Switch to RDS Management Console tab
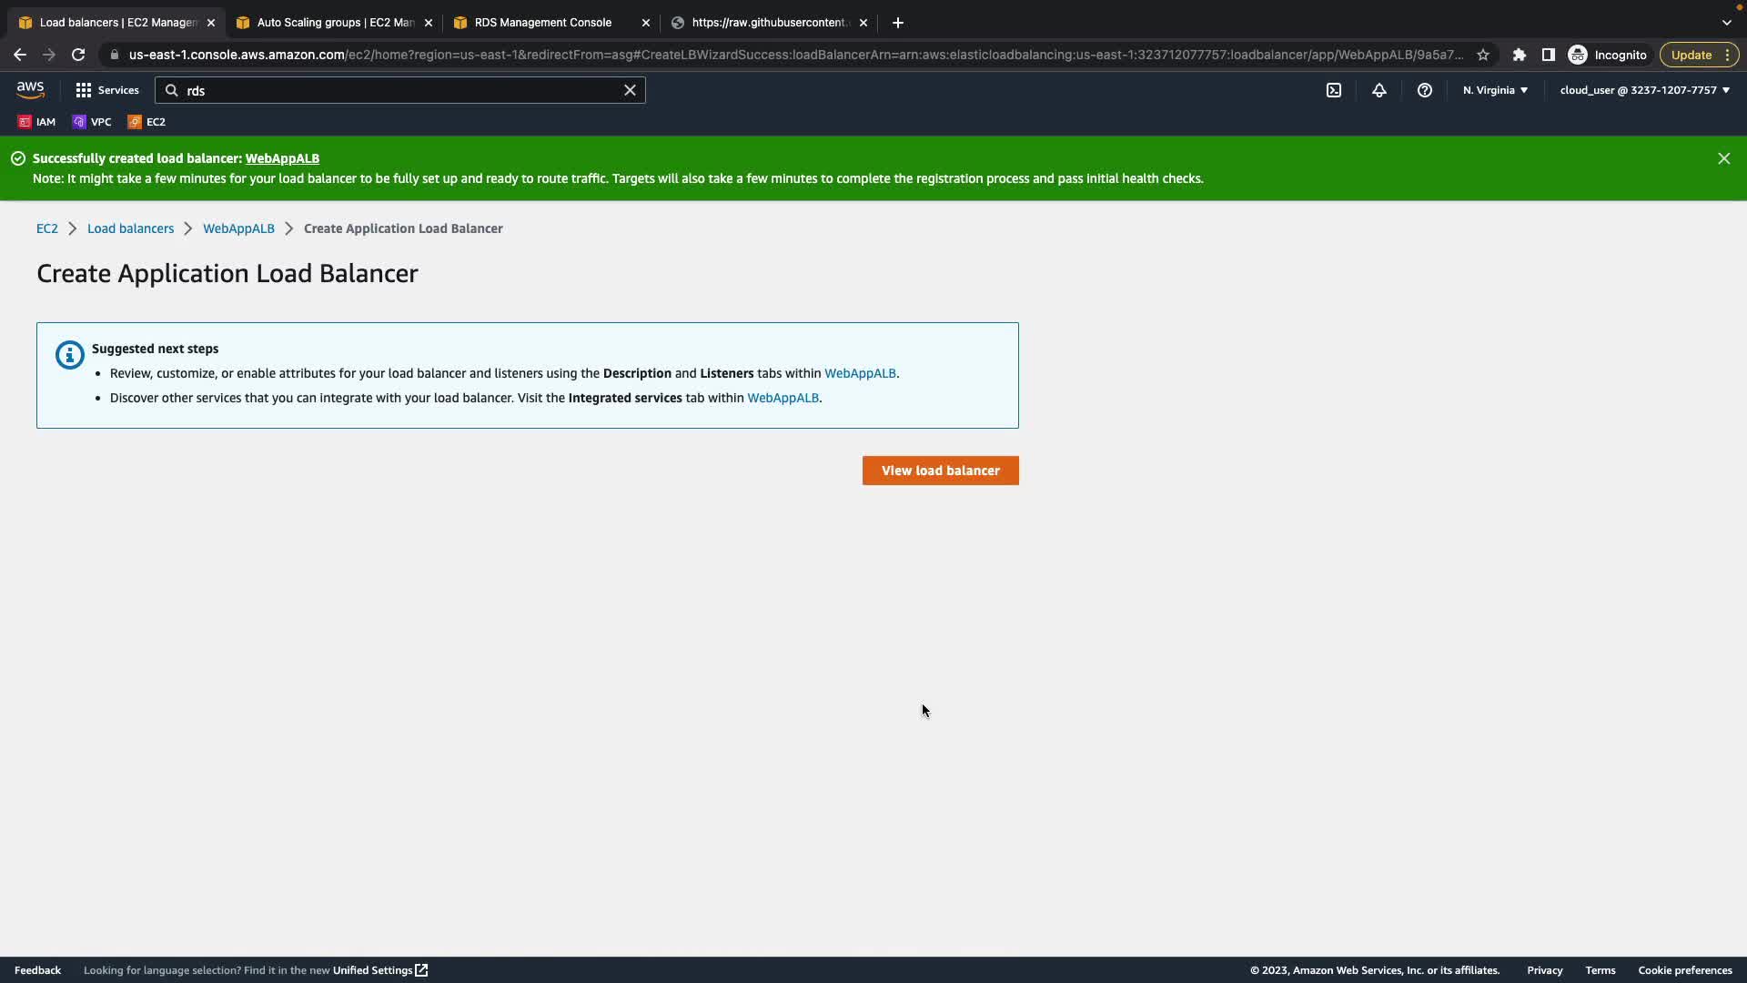 (x=543, y=23)
